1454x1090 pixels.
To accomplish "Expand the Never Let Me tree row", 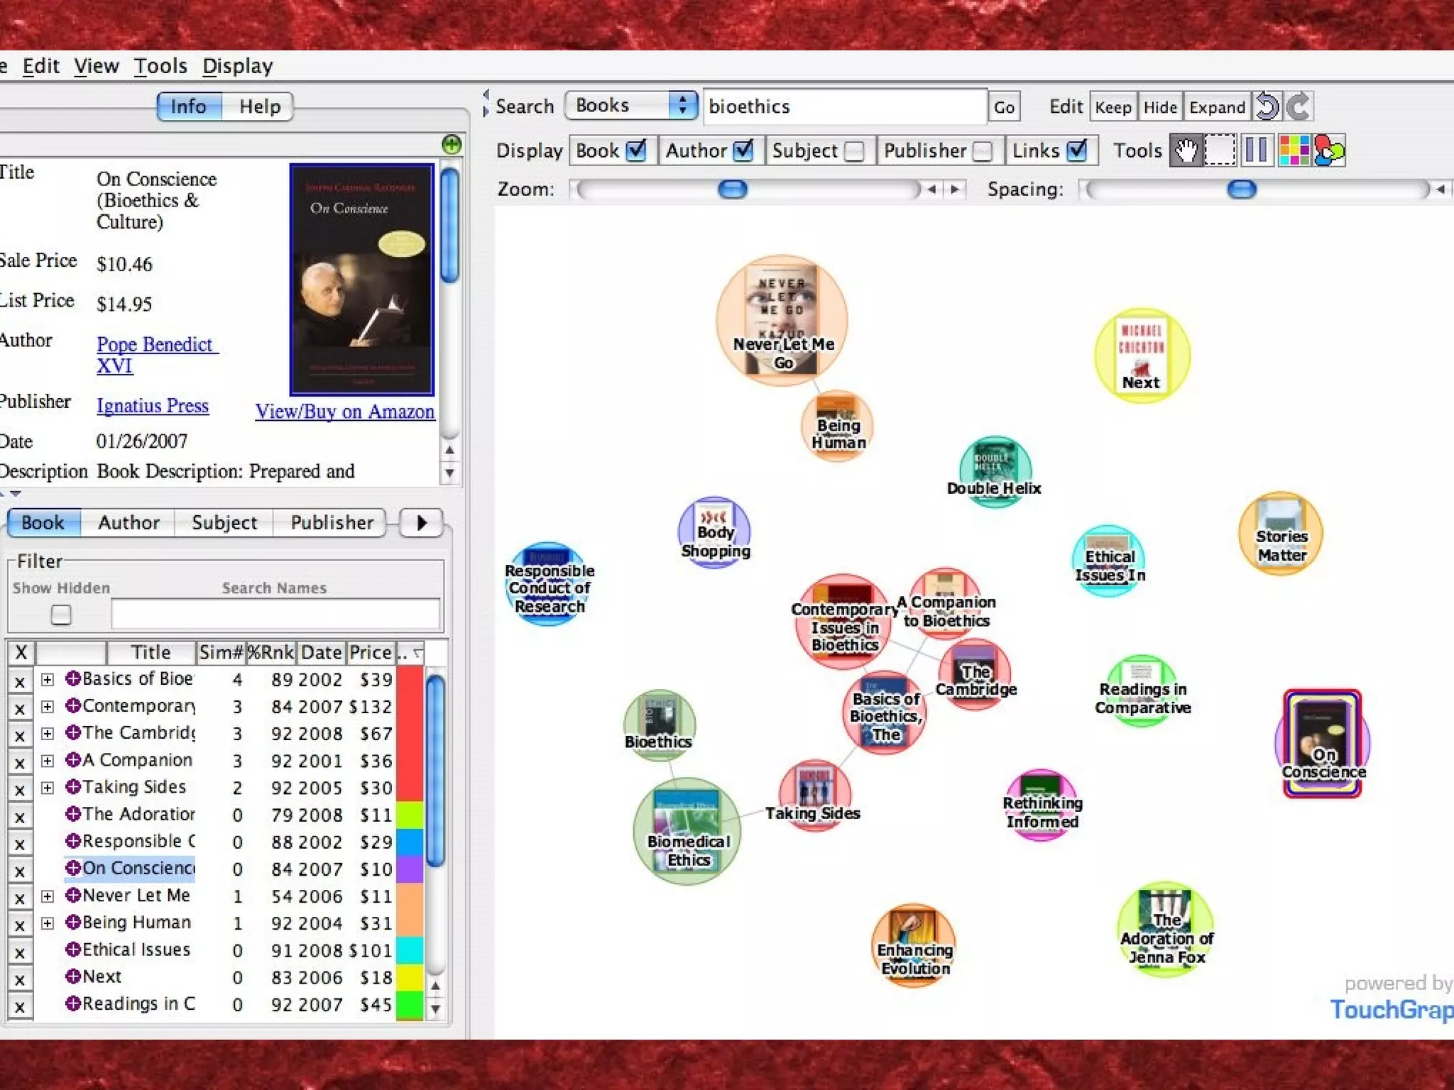I will (48, 896).
